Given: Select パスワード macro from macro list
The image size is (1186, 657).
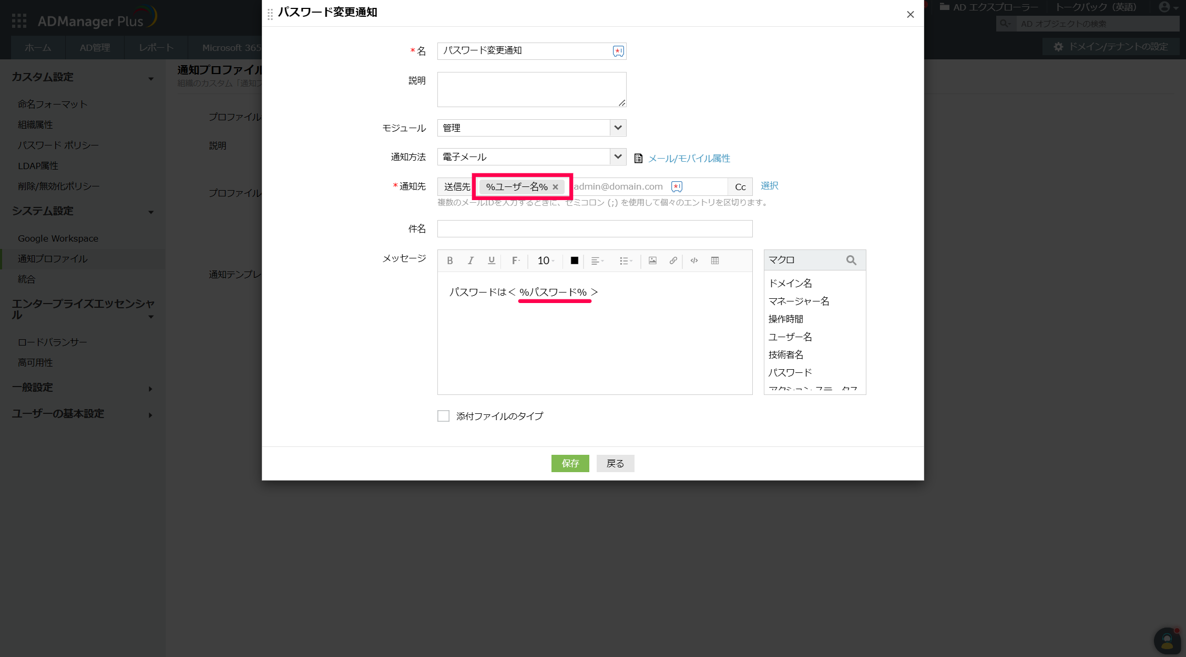Looking at the screenshot, I should (790, 372).
